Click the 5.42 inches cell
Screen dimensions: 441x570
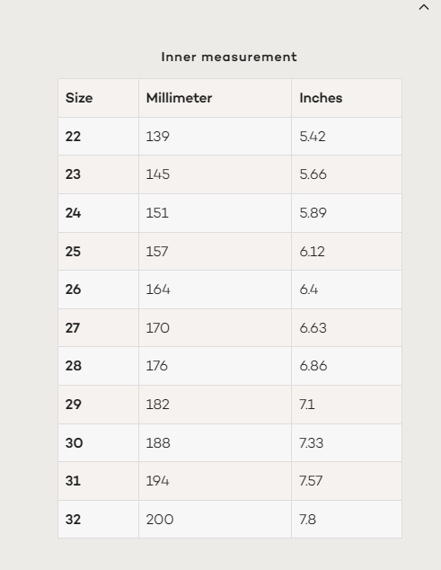(x=347, y=137)
